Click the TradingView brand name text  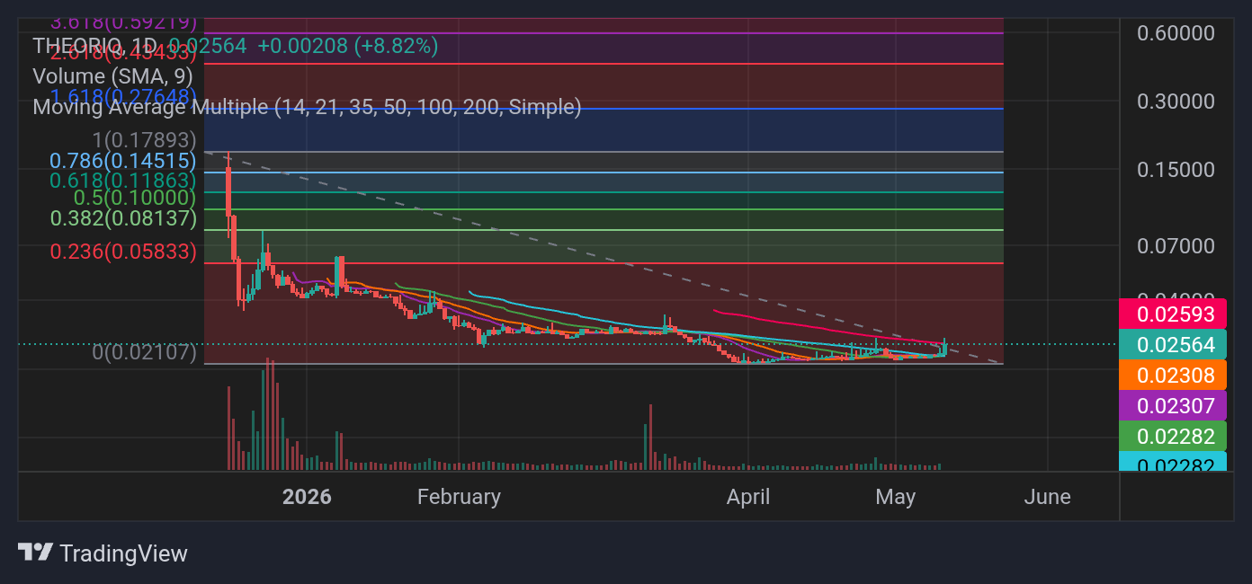coord(123,553)
